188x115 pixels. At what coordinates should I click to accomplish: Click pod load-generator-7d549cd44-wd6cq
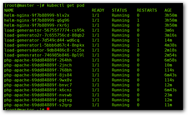point(42,40)
